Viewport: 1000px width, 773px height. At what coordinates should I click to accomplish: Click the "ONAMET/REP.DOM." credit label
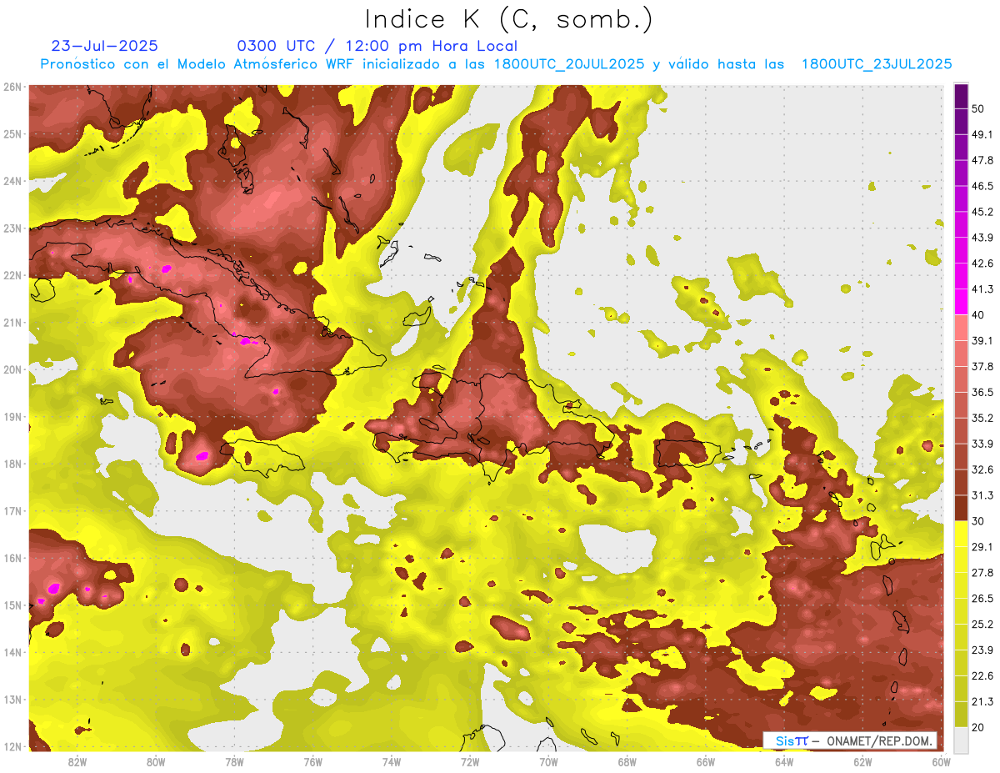pyautogui.click(x=879, y=740)
